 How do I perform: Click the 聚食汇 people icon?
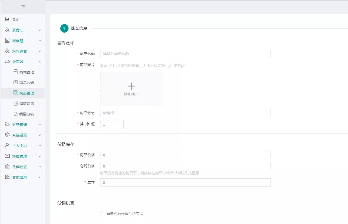[7, 30]
